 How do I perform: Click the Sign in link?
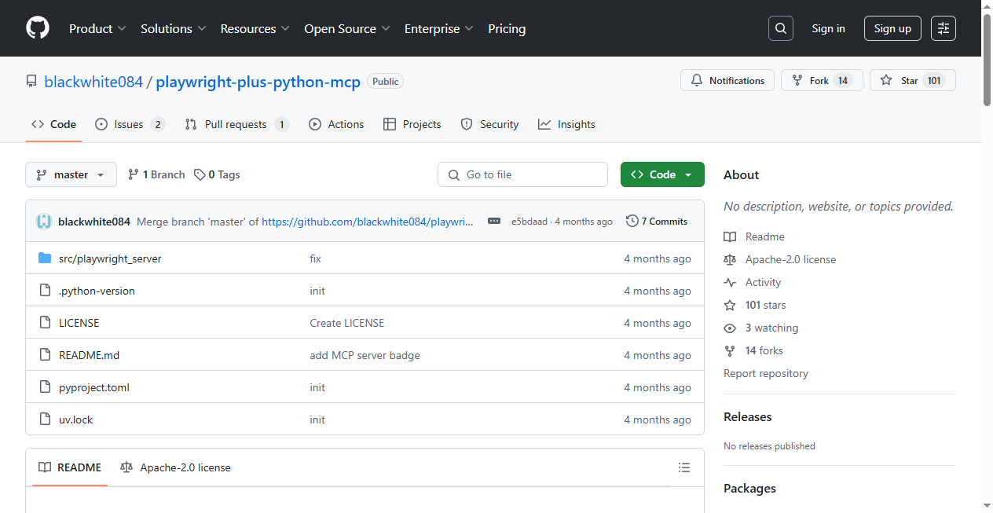[828, 28]
